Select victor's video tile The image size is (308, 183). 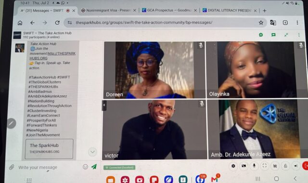tap(154, 130)
